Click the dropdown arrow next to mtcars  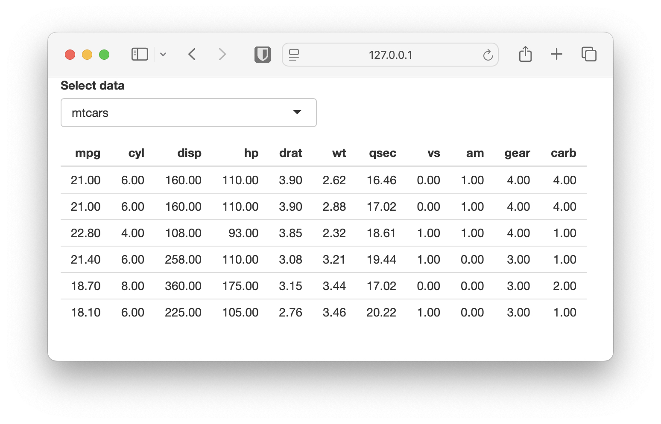click(297, 112)
